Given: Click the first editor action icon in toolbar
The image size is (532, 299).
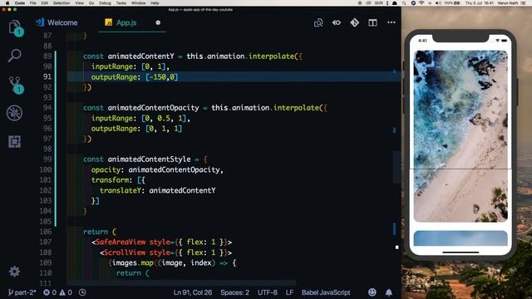Looking at the screenshot, I should click(x=318, y=22).
